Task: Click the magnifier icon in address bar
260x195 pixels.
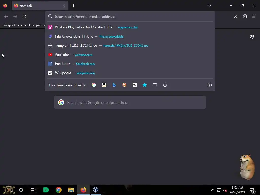Action: click(x=50, y=16)
